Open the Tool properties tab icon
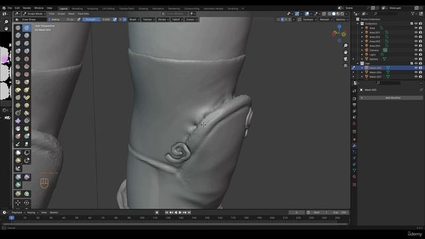The width and height of the screenshot is (425, 239). click(x=354, y=91)
